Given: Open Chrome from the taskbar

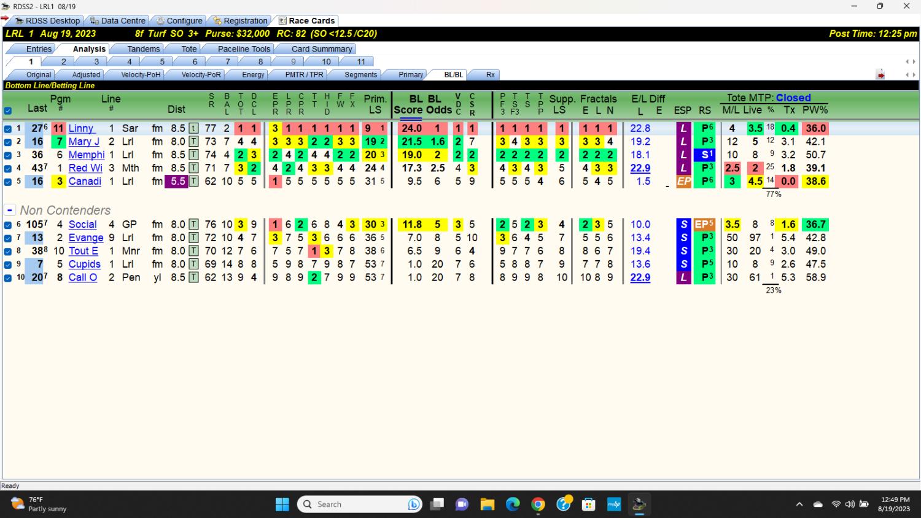Looking at the screenshot, I should pyautogui.click(x=538, y=504).
